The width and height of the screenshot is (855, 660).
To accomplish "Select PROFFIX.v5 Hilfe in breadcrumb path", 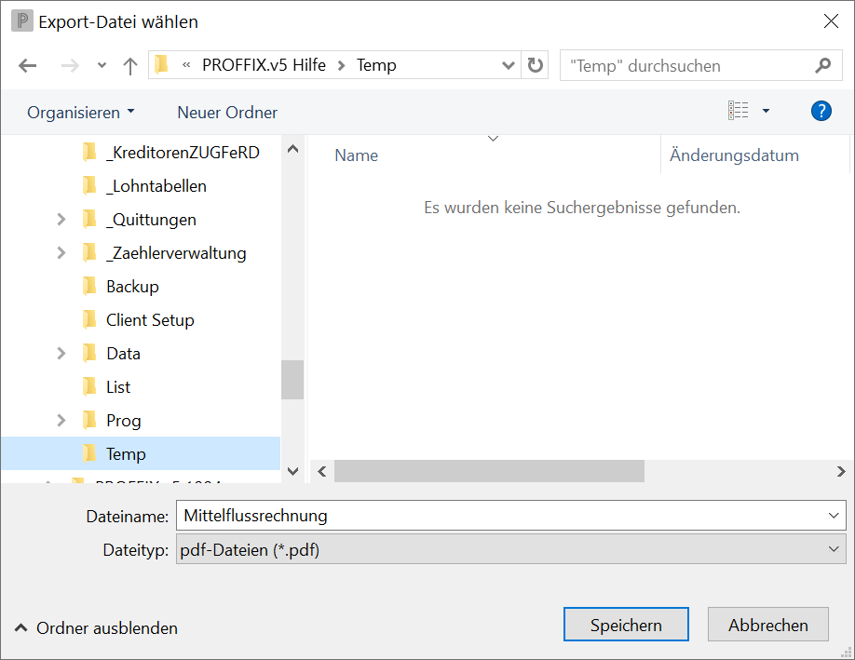I will click(x=264, y=65).
